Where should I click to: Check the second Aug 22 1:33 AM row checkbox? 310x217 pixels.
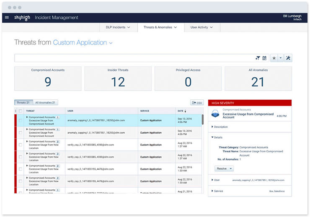tap(20, 181)
